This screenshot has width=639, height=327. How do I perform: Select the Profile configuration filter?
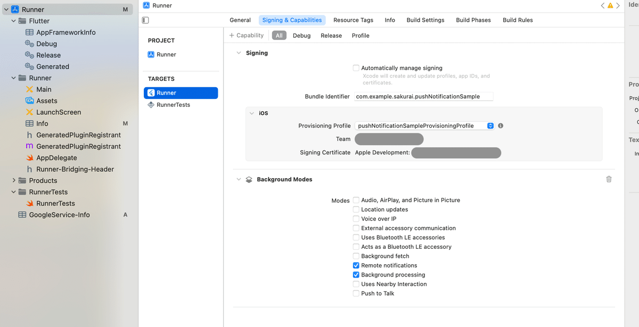[x=361, y=36]
